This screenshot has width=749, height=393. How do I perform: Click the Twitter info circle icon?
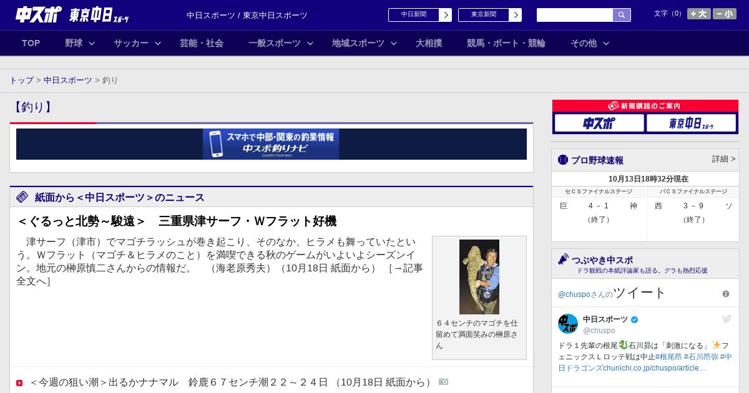click(x=726, y=294)
